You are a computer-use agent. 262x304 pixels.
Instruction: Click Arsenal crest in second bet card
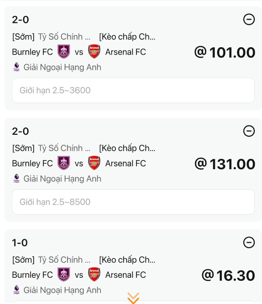tap(94, 163)
